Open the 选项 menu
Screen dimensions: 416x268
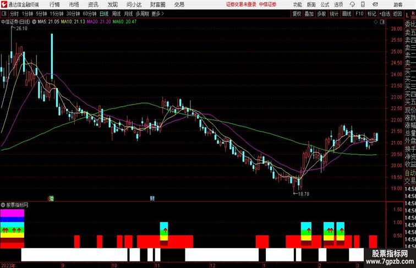click(x=338, y=4)
